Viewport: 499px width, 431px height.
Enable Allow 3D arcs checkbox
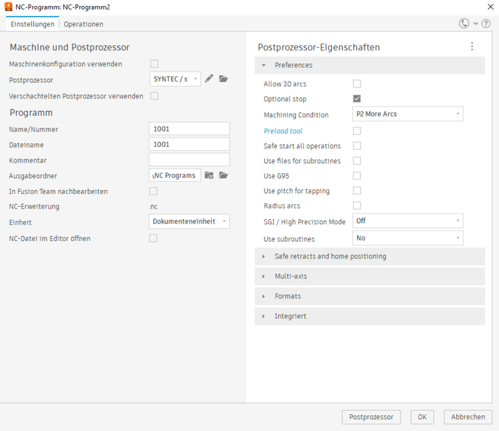tap(357, 83)
